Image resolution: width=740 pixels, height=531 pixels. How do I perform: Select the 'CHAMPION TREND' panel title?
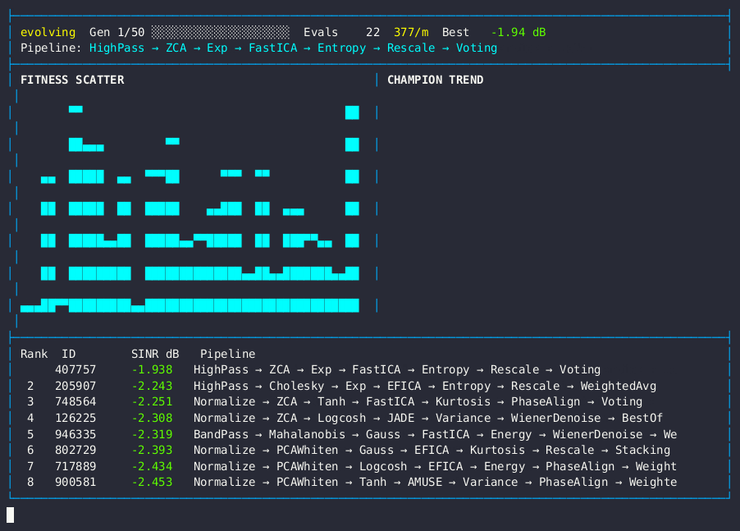tap(435, 80)
